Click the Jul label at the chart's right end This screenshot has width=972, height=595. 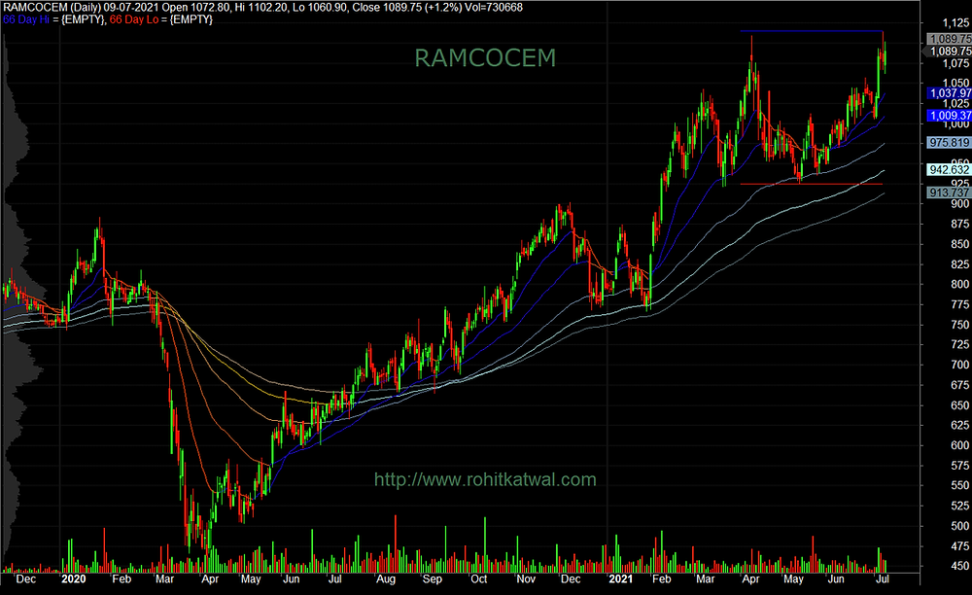[x=883, y=578]
